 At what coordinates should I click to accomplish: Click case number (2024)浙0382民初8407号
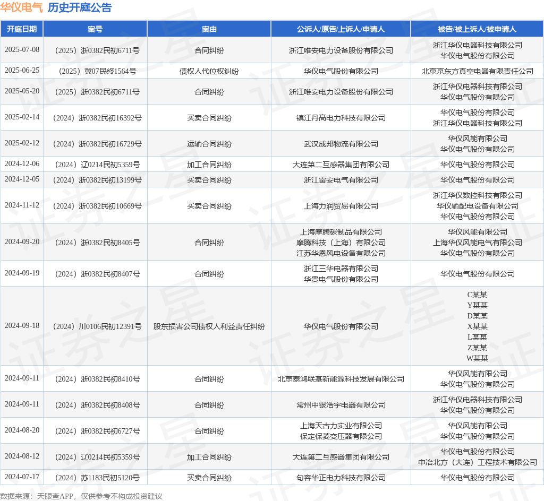click(x=96, y=274)
